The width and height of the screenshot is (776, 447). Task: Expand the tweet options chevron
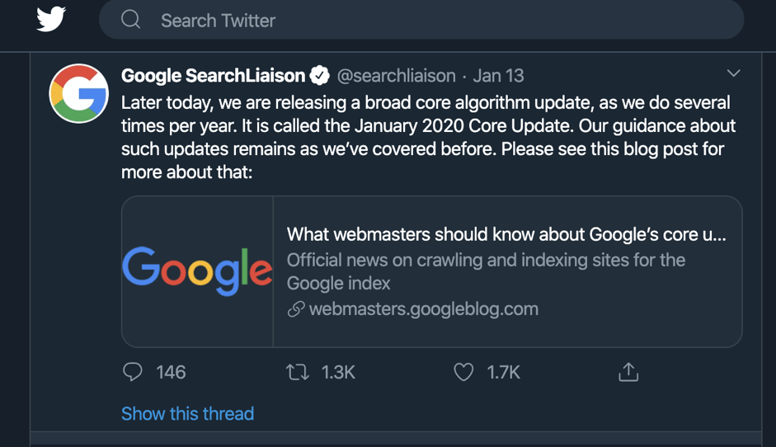(x=733, y=73)
